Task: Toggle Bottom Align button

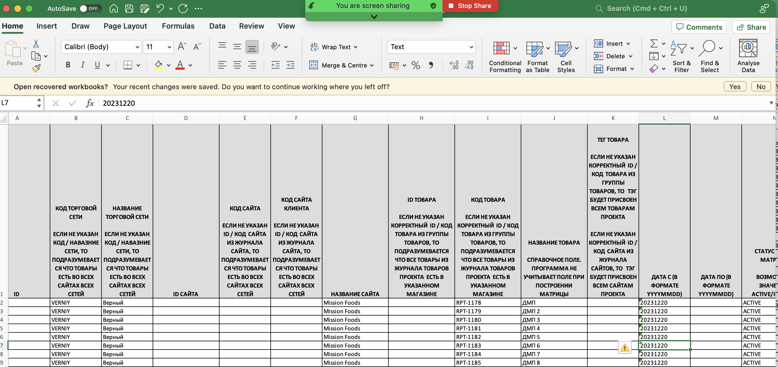Action: 252,47
